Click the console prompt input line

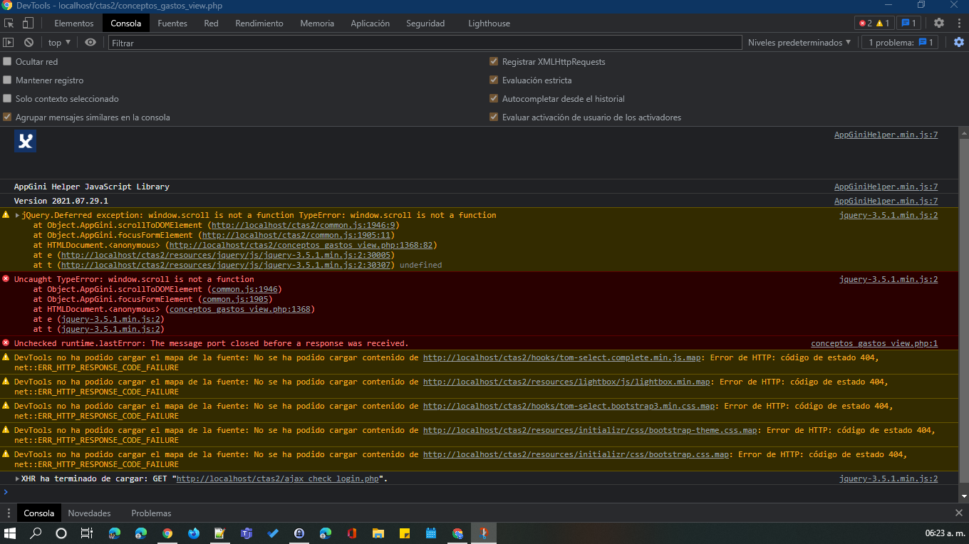479,492
